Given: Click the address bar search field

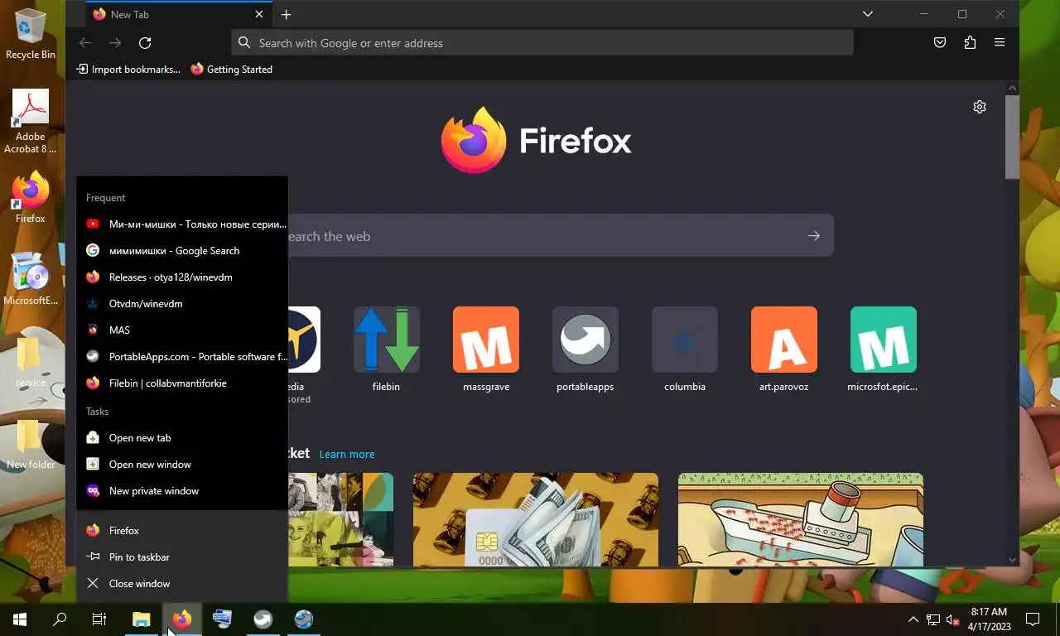Looking at the screenshot, I should 542,43.
